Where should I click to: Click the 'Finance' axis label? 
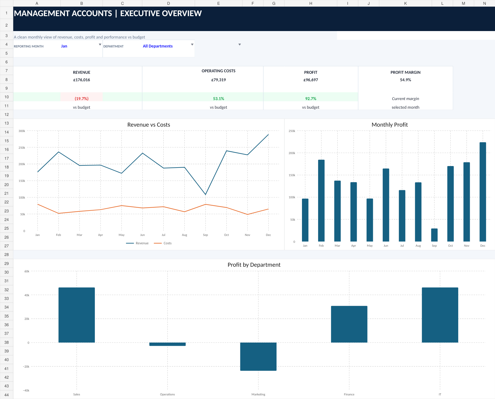pos(349,395)
